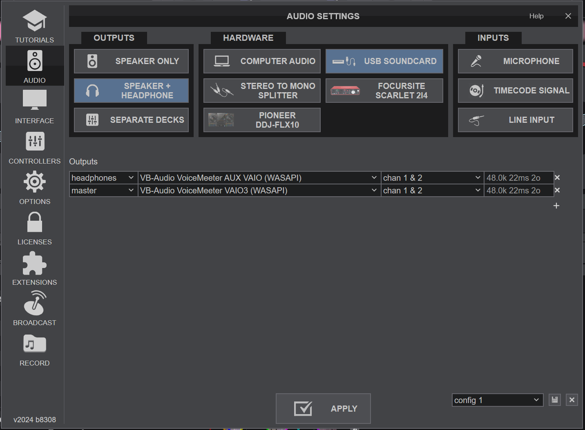This screenshot has width=585, height=430.
Task: Open the config 1 preset dropdown
Action: pyautogui.click(x=498, y=400)
